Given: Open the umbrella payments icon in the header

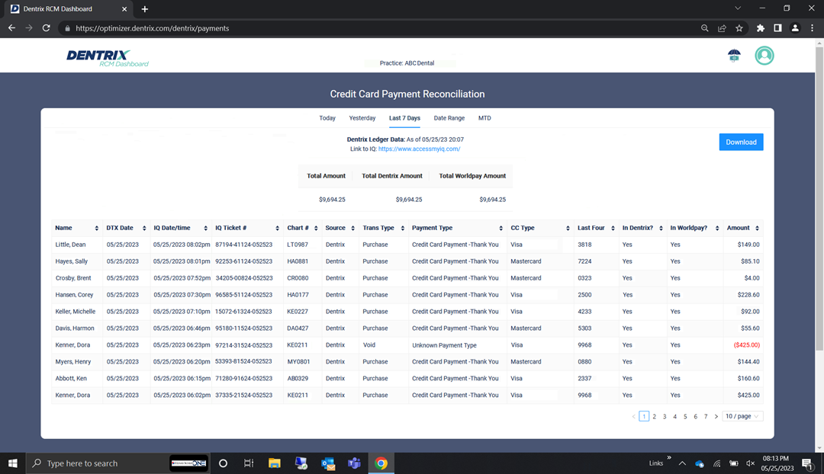Looking at the screenshot, I should (x=734, y=55).
